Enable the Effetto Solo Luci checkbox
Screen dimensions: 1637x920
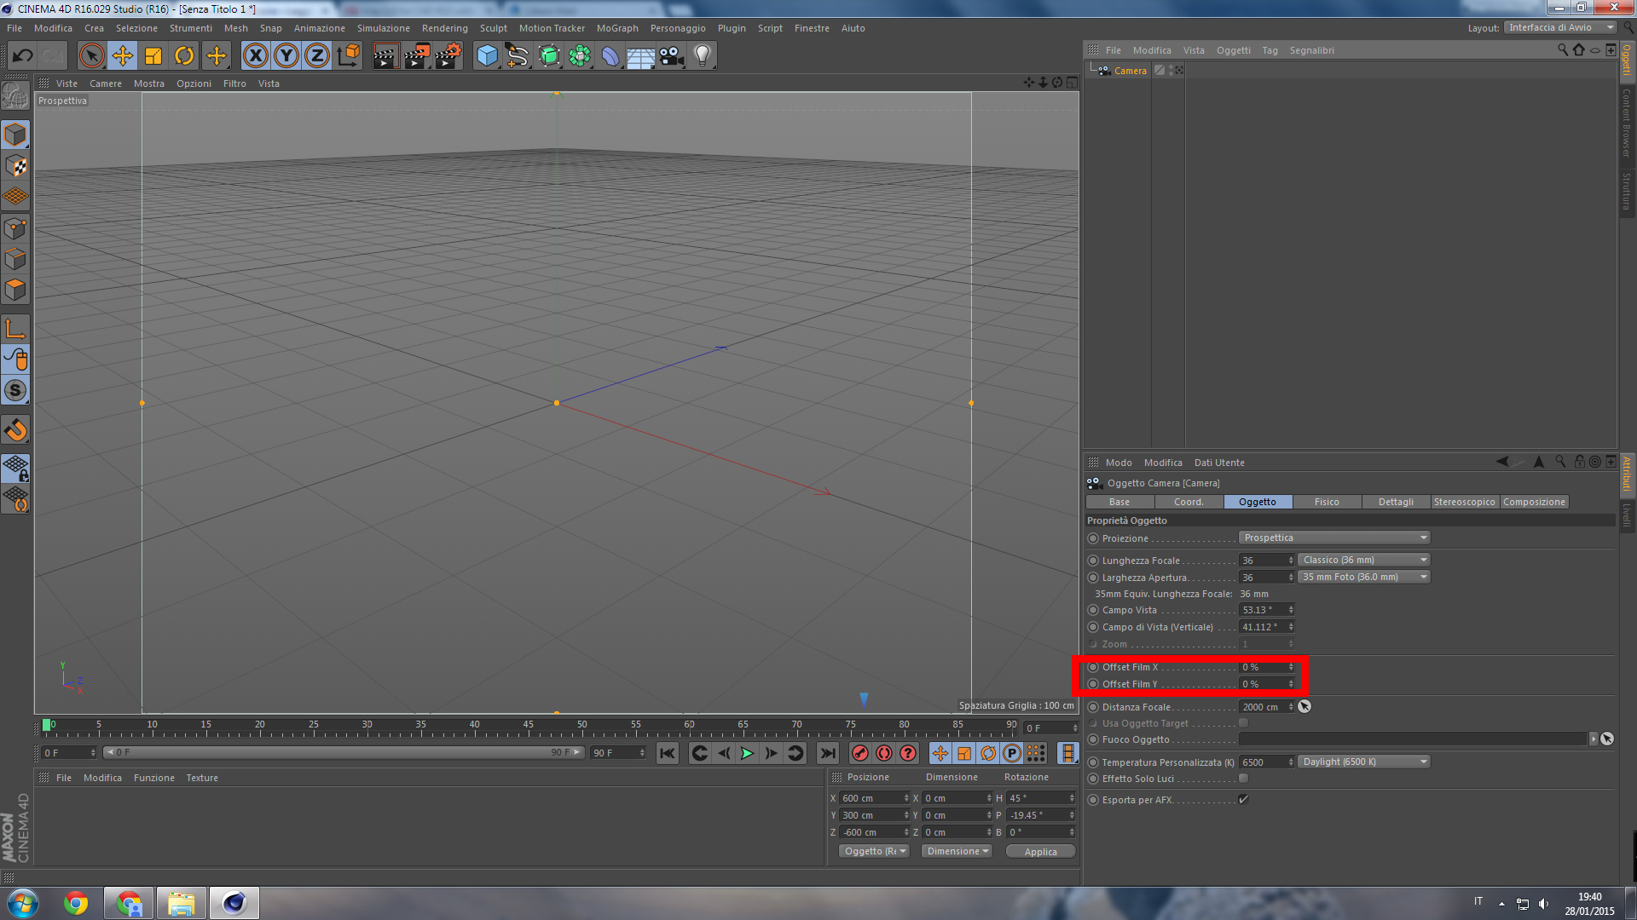(1243, 779)
